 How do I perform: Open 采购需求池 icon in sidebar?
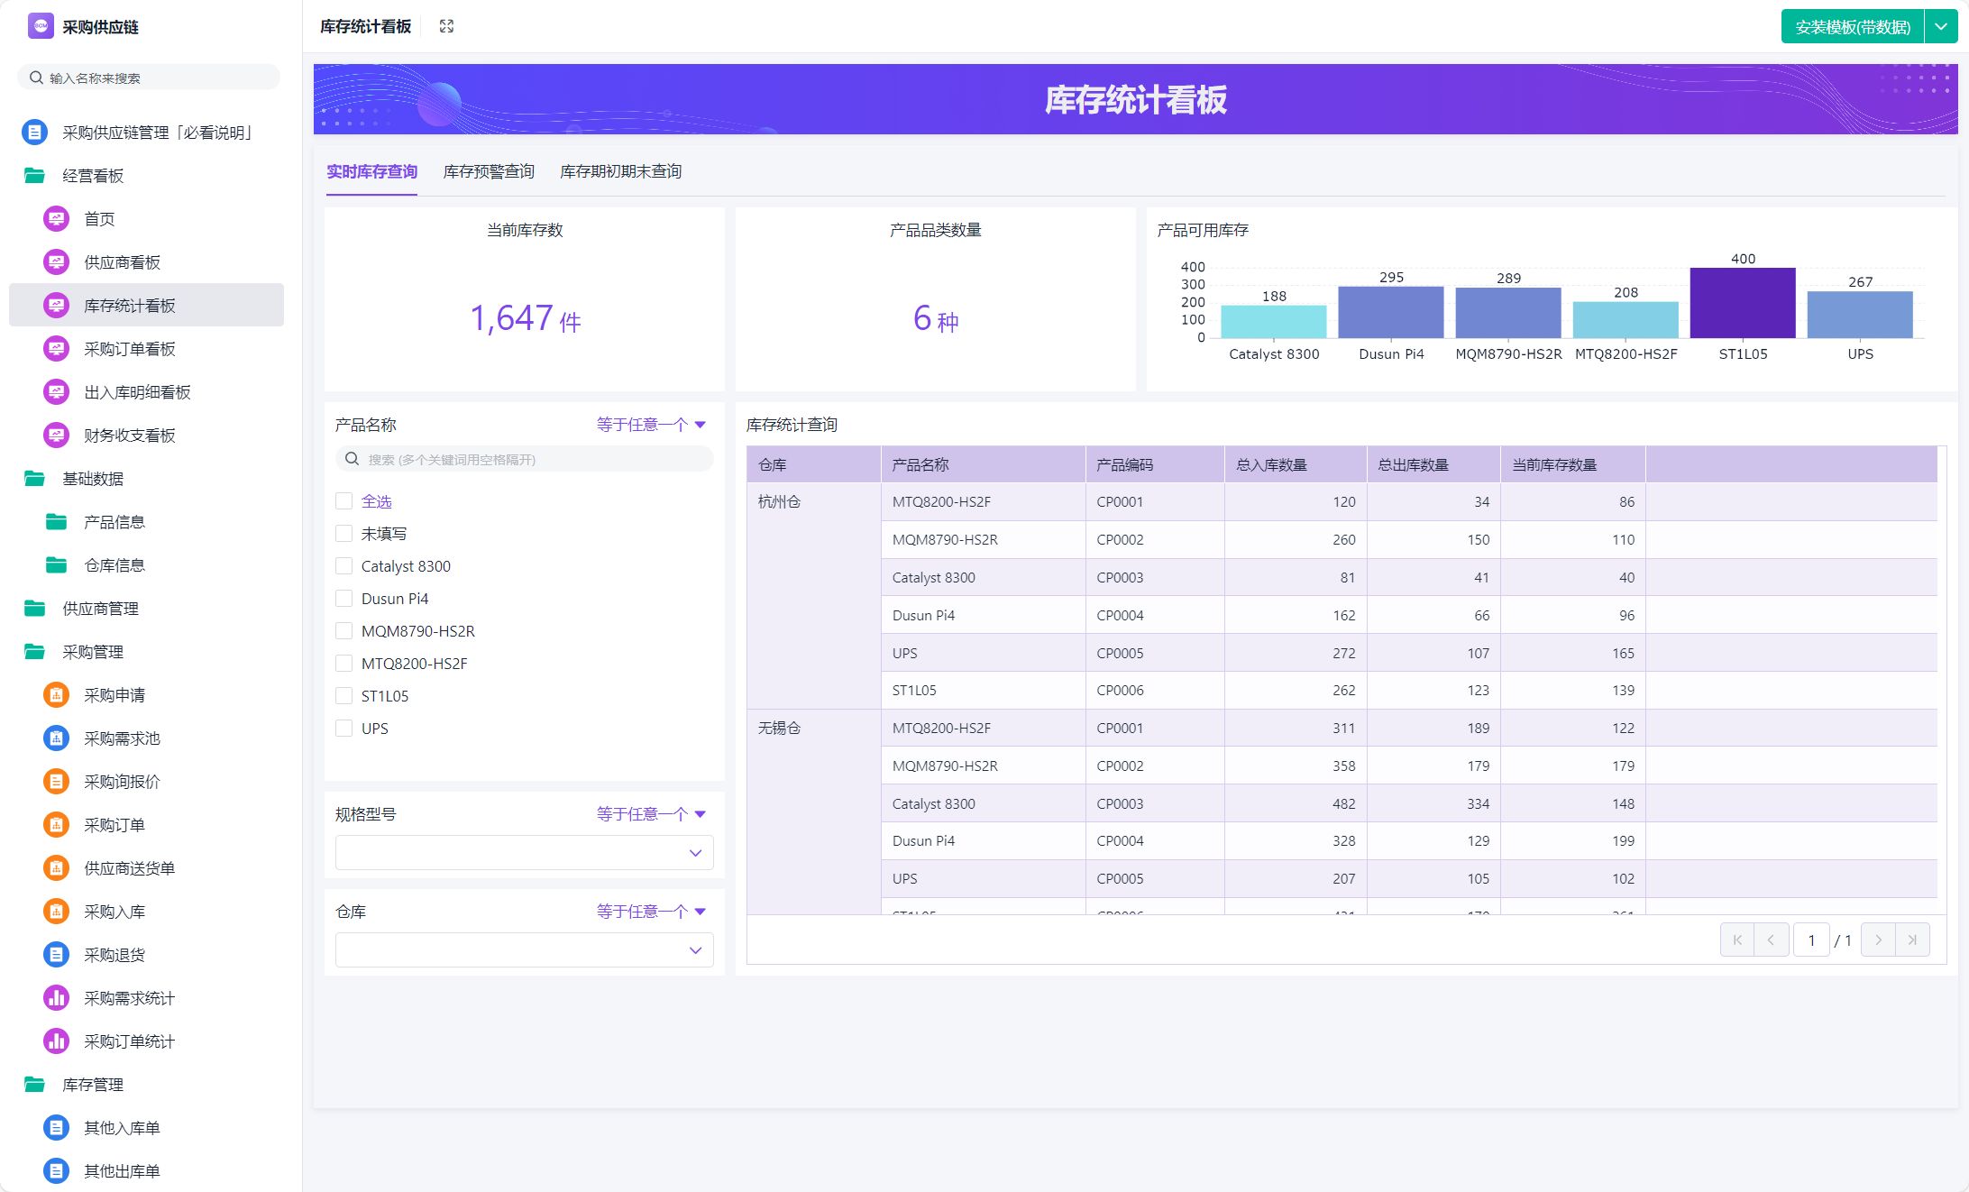(56, 738)
